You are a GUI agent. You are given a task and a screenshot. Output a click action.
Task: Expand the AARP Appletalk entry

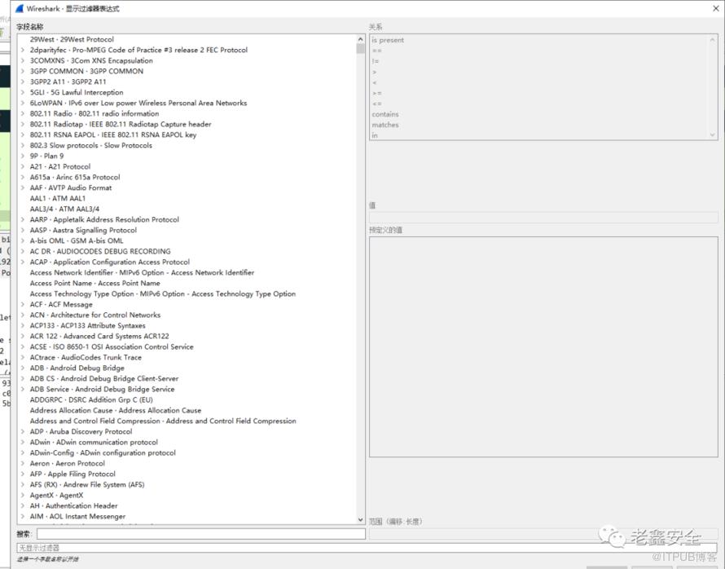point(22,220)
